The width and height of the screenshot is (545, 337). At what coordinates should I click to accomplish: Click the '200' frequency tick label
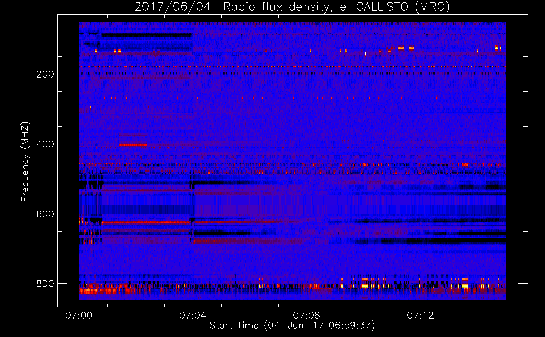(x=45, y=74)
